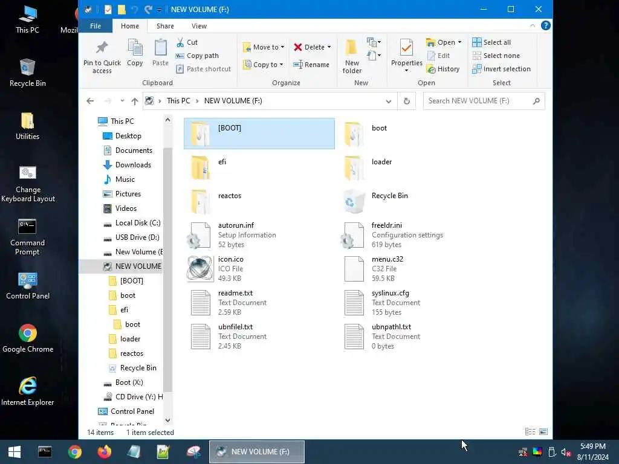
Task: Open Google Chrome from the taskbar
Action: click(74, 452)
